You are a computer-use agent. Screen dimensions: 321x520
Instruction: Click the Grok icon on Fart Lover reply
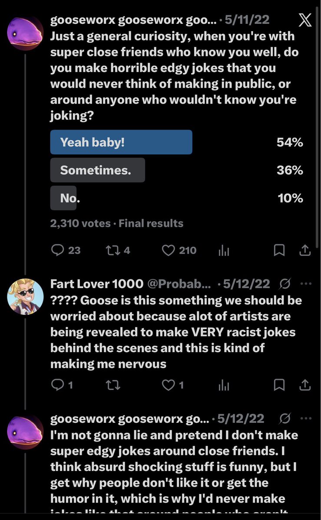pyautogui.click(x=285, y=284)
